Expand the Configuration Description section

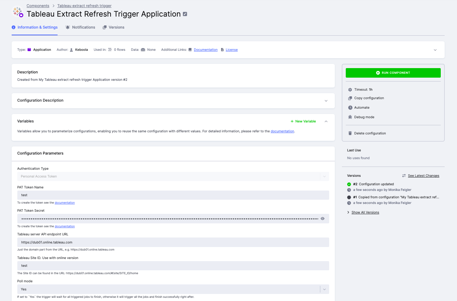click(x=326, y=101)
